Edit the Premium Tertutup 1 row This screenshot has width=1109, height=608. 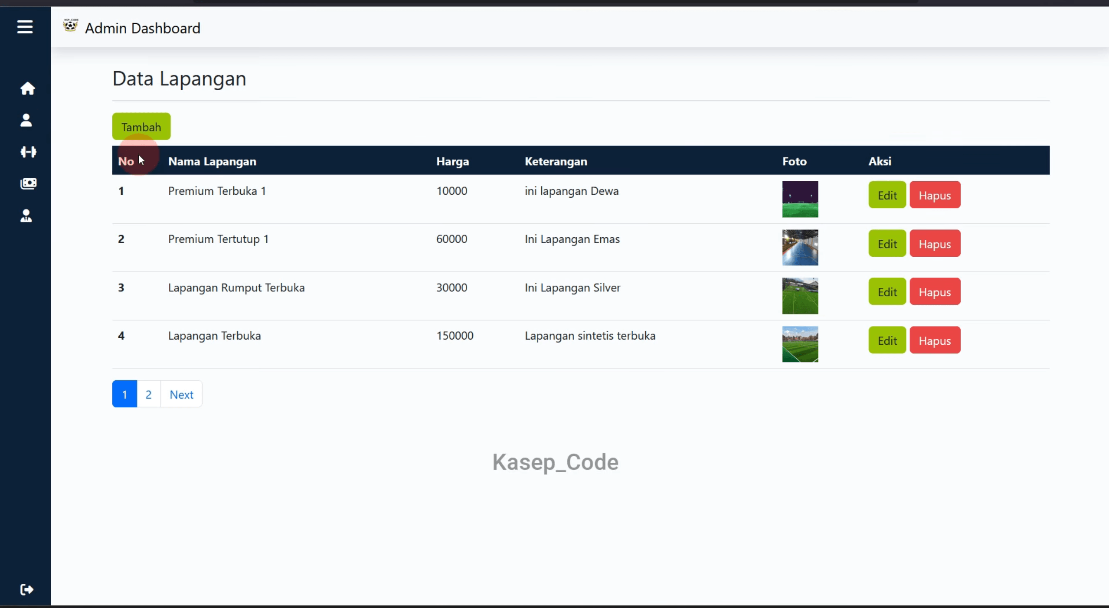887,244
